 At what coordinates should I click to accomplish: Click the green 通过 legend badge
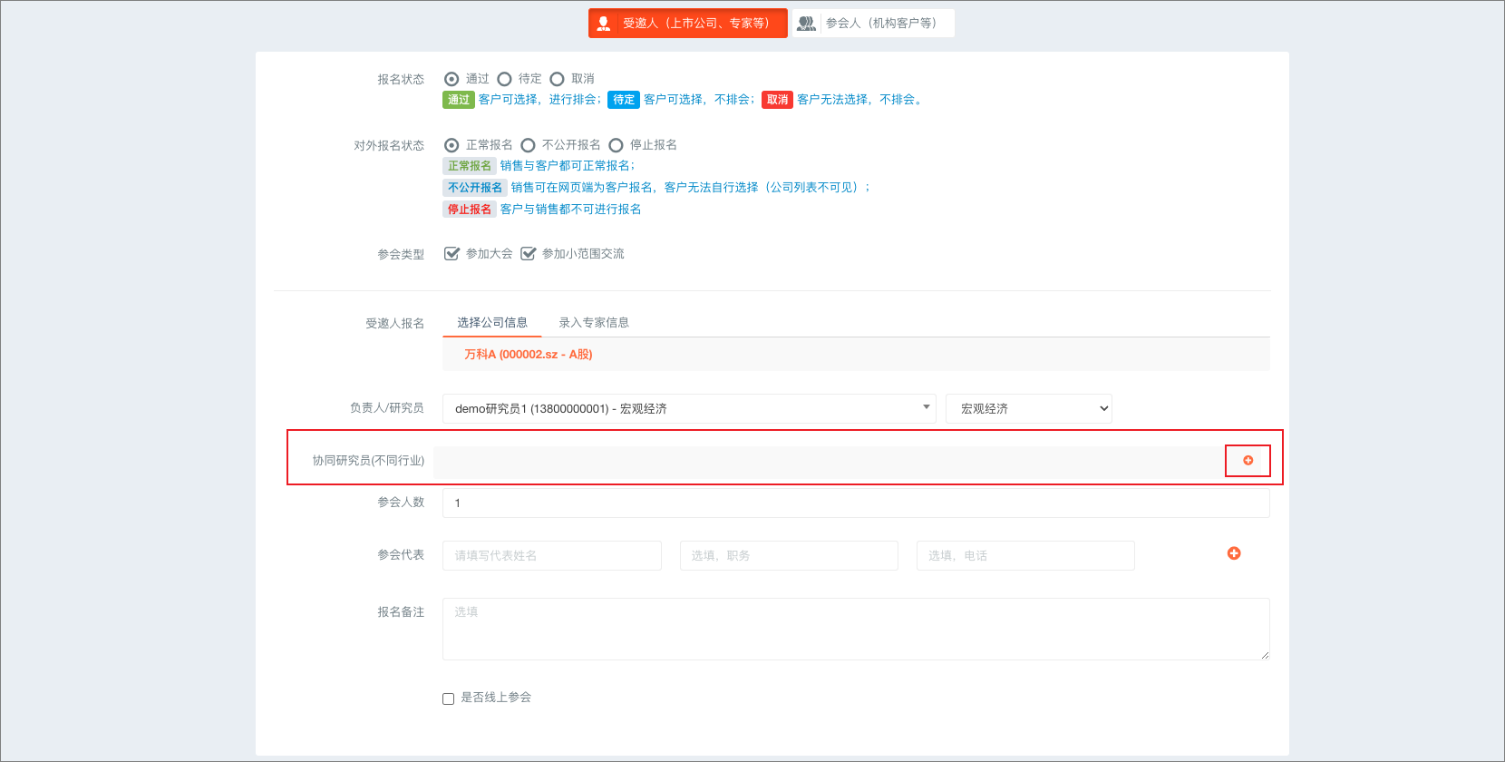click(x=459, y=100)
